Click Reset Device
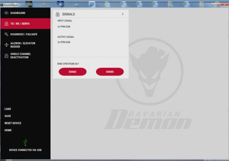The image size is (229, 161). 13,123
